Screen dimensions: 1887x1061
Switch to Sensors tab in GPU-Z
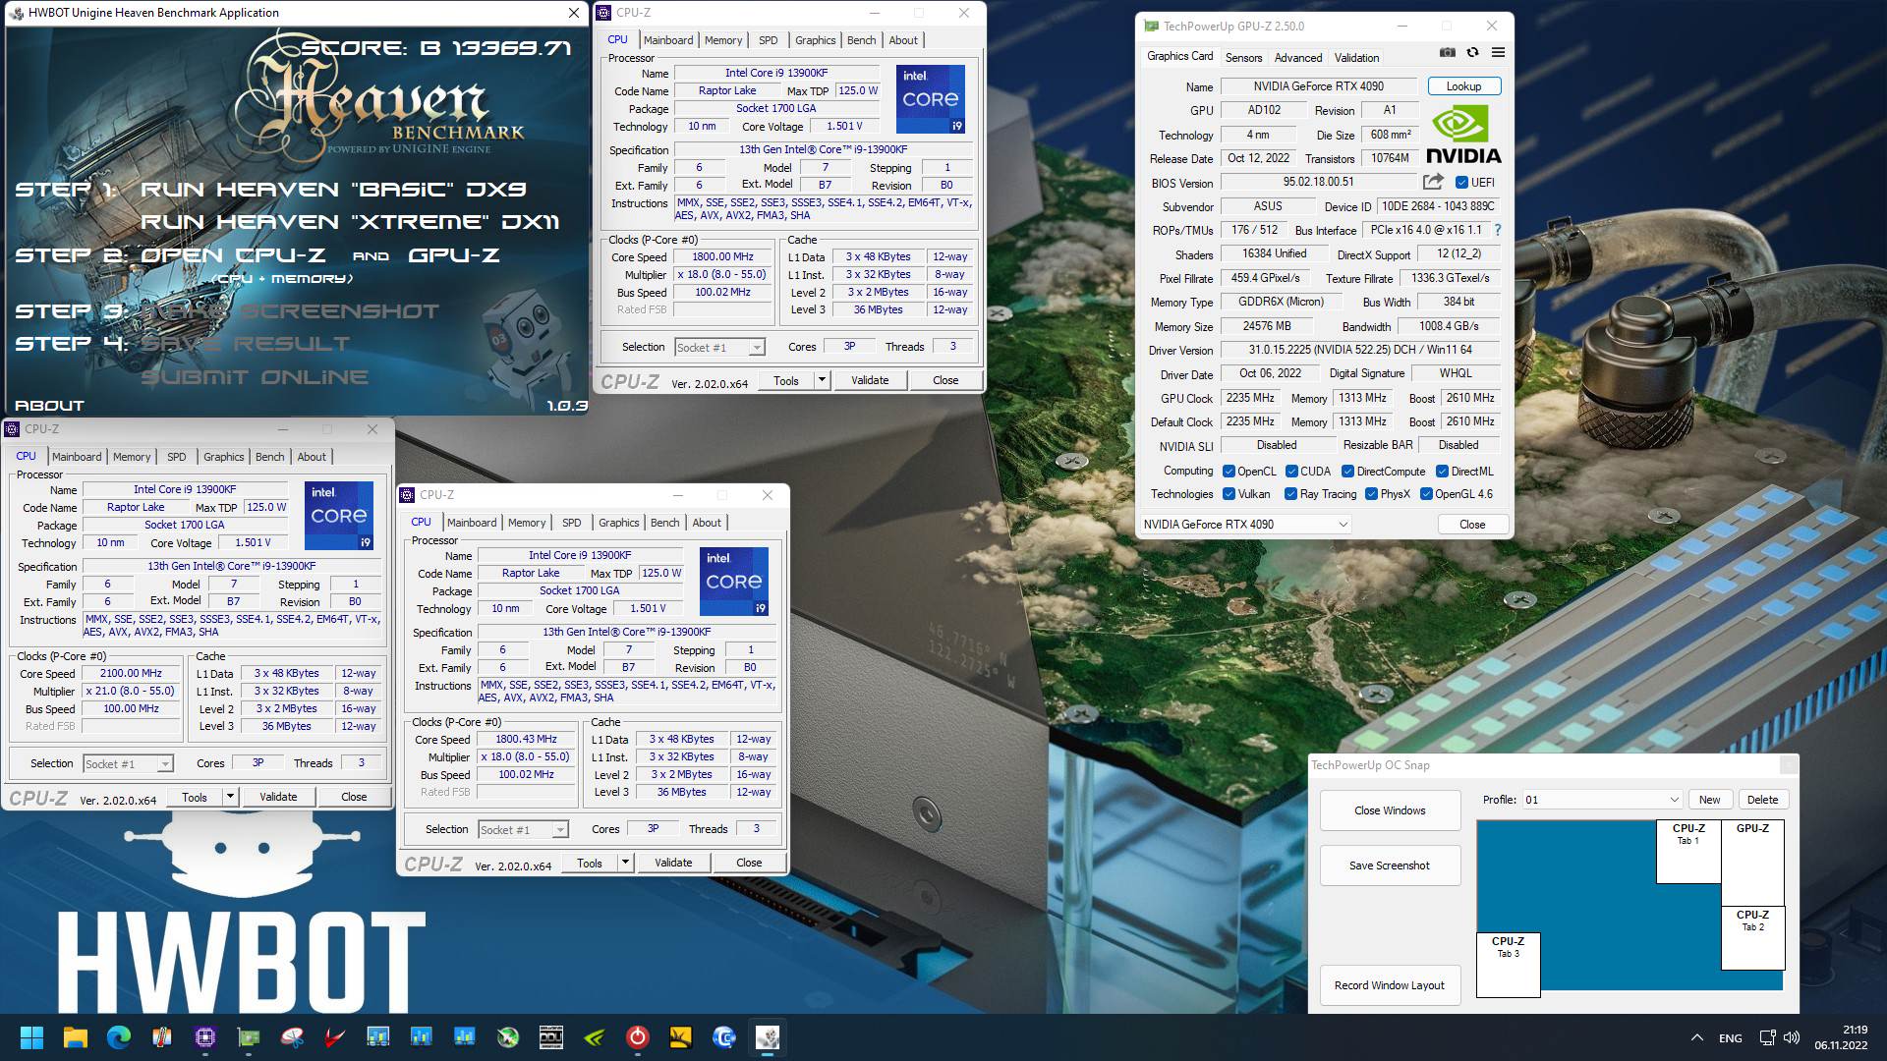tap(1243, 58)
